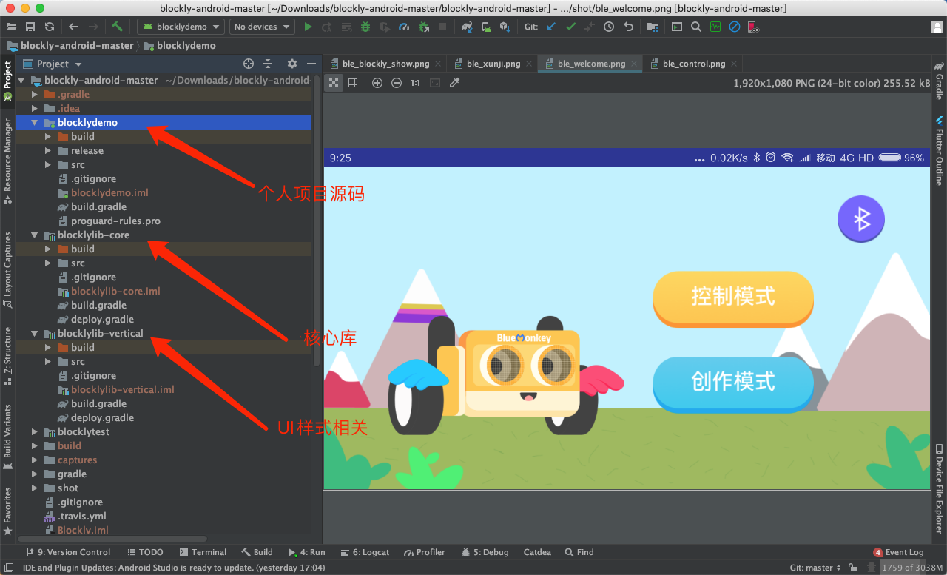The image size is (947, 575).
Task: Switch to the ble_blockly_show.png tab
Action: 385,64
